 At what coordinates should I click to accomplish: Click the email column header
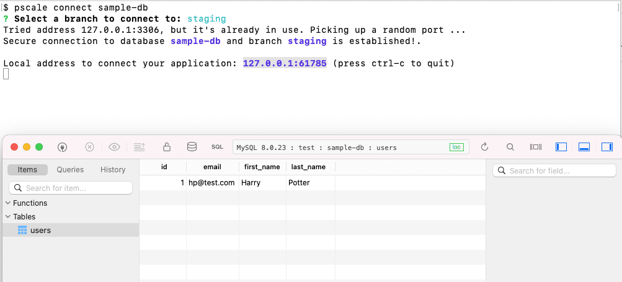[212, 167]
